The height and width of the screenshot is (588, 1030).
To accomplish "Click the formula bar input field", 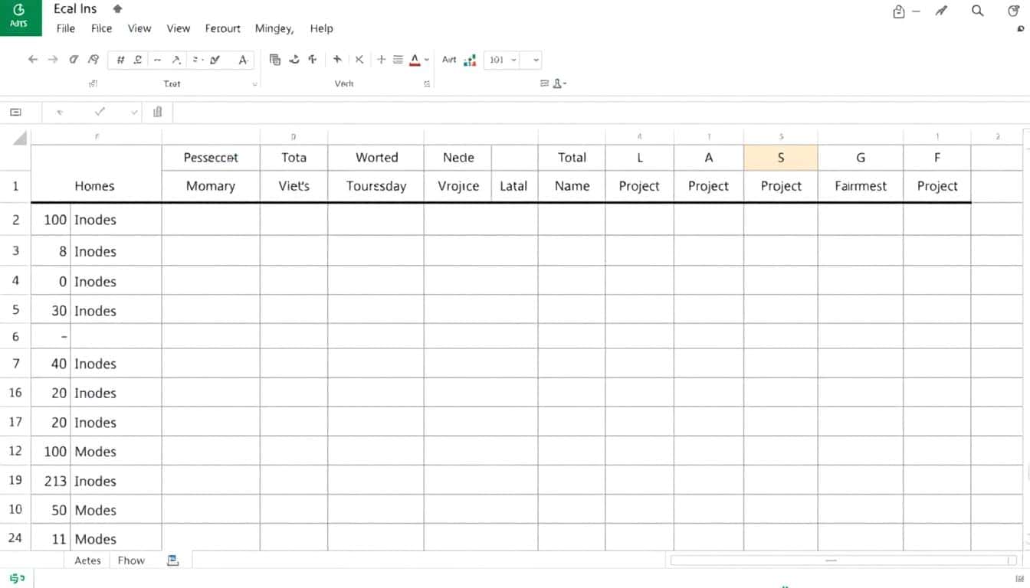I will (602, 112).
